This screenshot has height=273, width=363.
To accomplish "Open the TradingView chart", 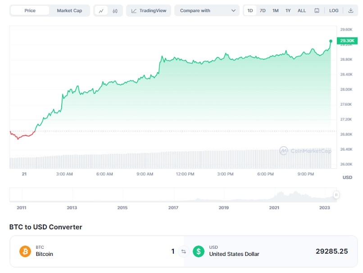I will [x=149, y=11].
